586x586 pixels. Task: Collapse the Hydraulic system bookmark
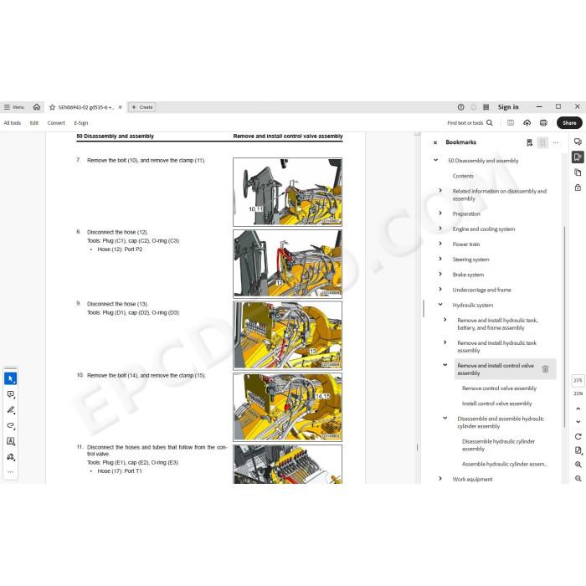coord(440,305)
